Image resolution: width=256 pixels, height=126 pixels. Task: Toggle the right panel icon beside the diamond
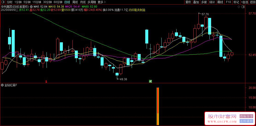tap(243, 7)
